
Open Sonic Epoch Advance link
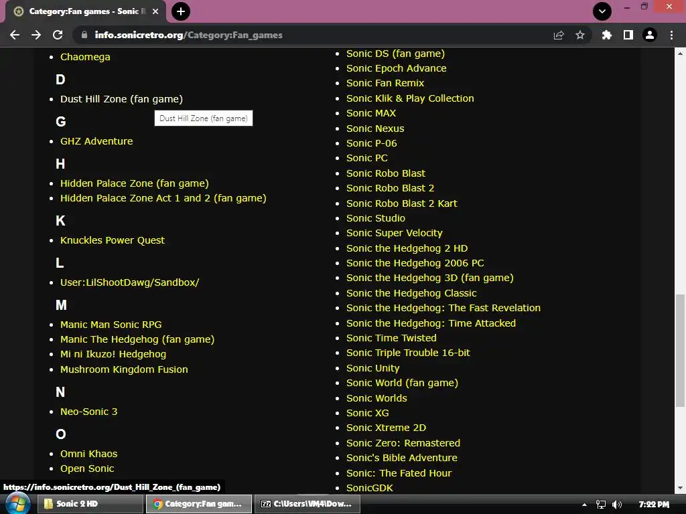click(x=397, y=68)
